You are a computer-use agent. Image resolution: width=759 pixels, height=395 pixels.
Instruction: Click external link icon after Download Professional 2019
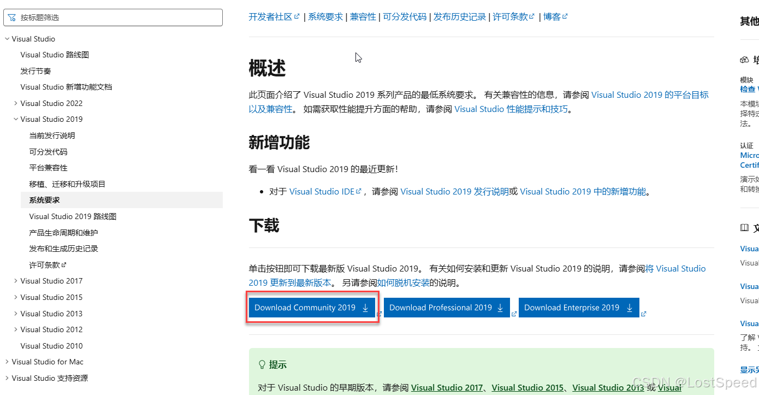(514, 314)
